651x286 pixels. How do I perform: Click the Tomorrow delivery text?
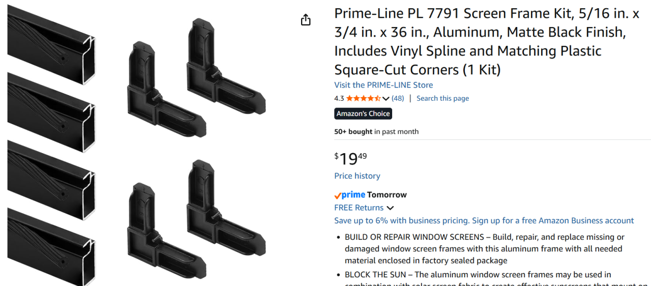[x=387, y=195]
